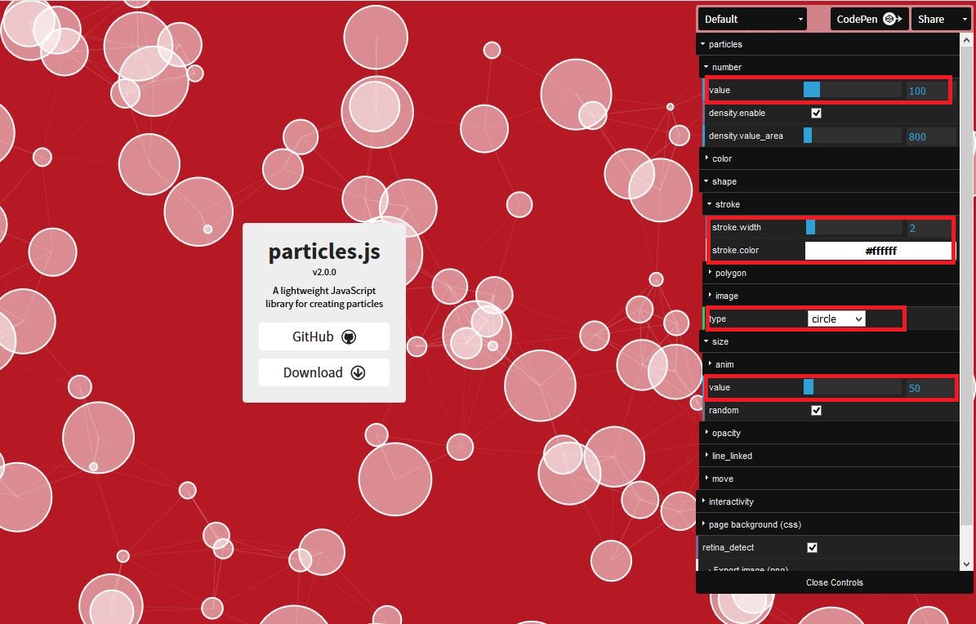Click the GitHub octocat icon
Viewport: 976px width, 624px height.
pos(349,337)
